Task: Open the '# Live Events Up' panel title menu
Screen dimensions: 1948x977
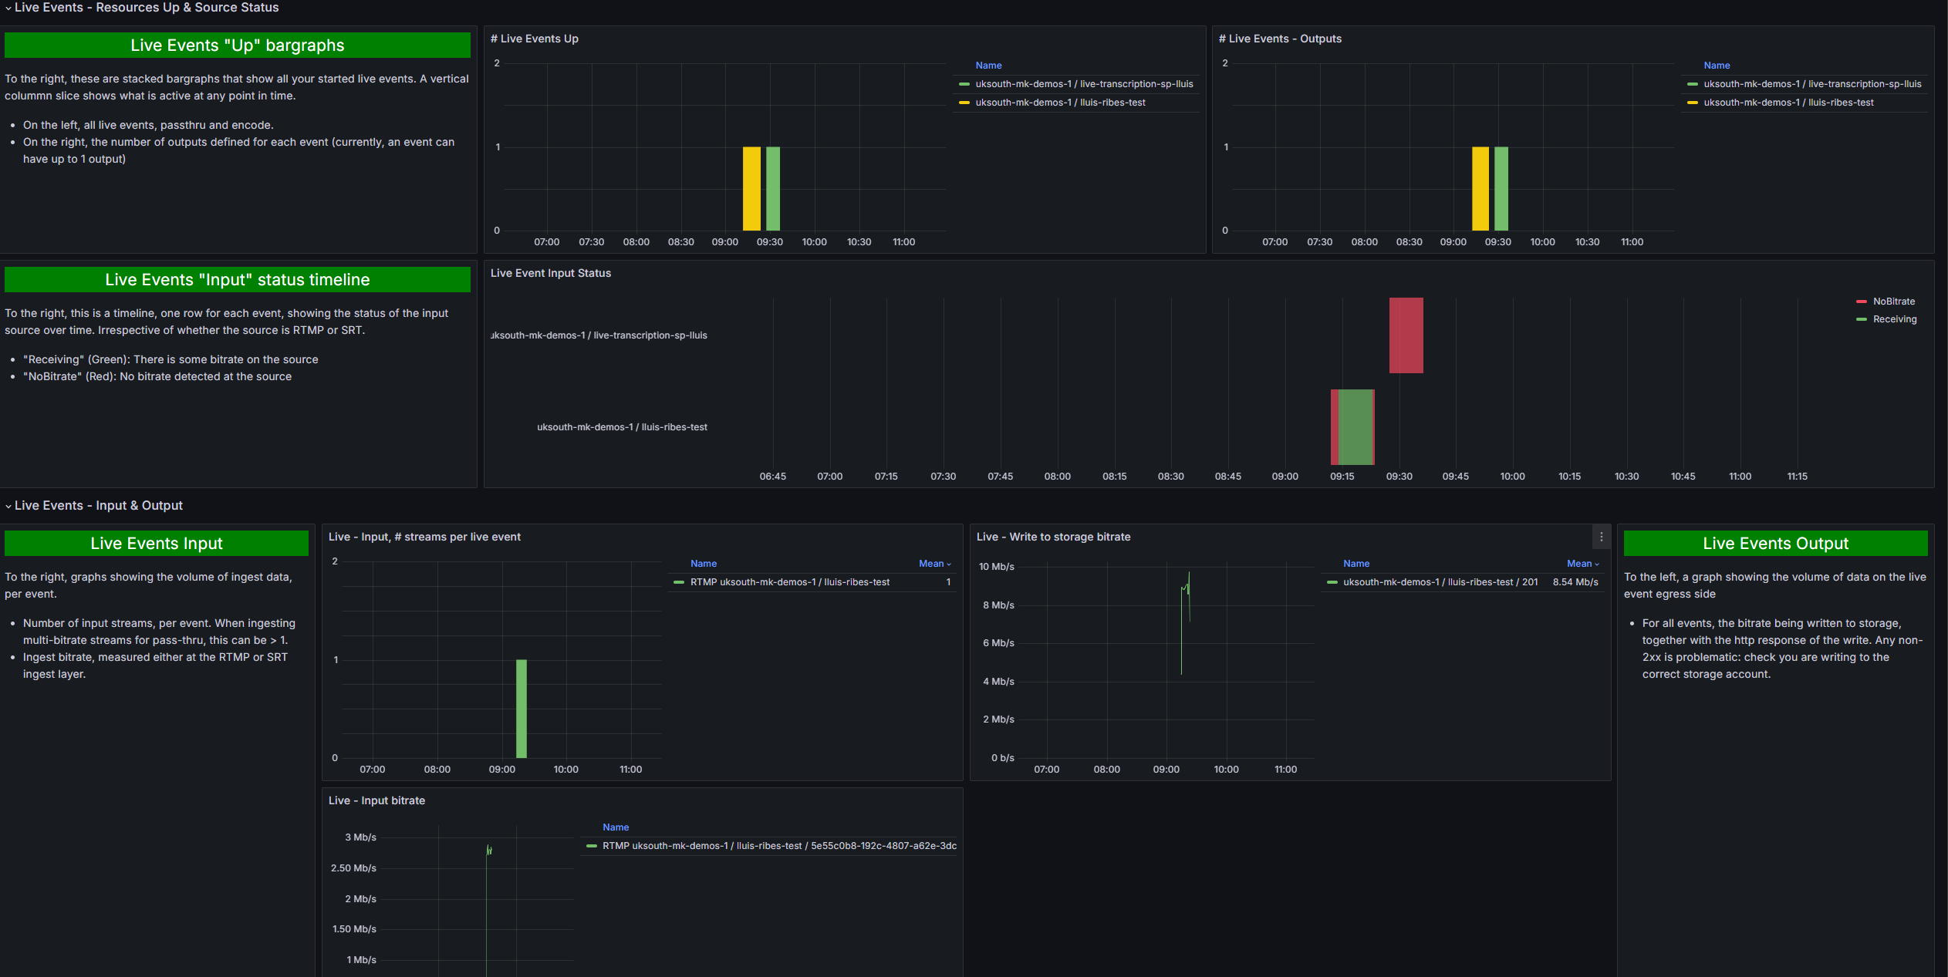Action: [534, 39]
